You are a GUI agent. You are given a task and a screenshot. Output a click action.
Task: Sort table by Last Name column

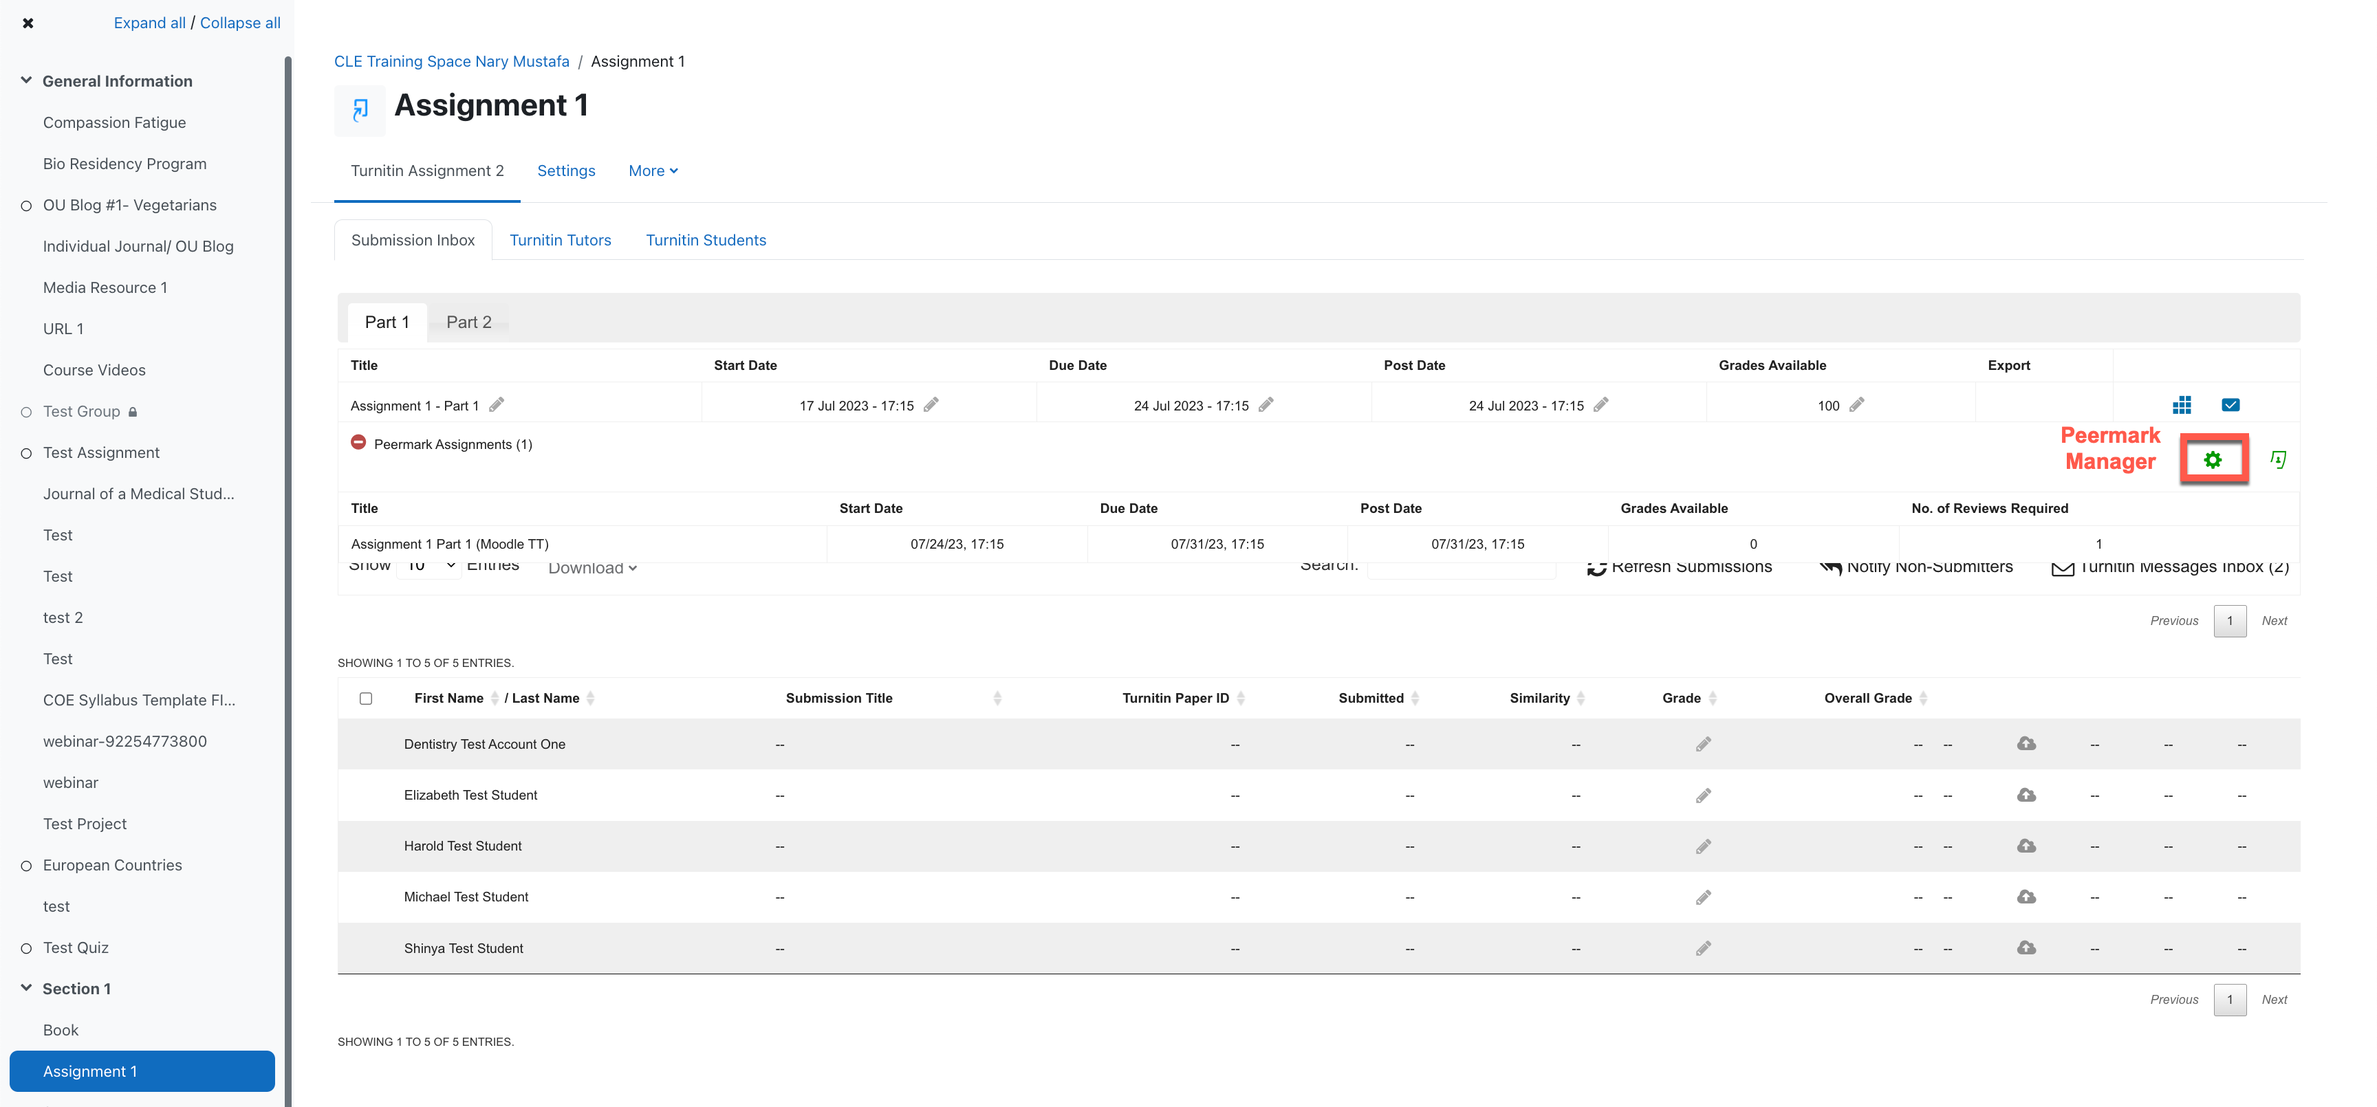tap(553, 699)
